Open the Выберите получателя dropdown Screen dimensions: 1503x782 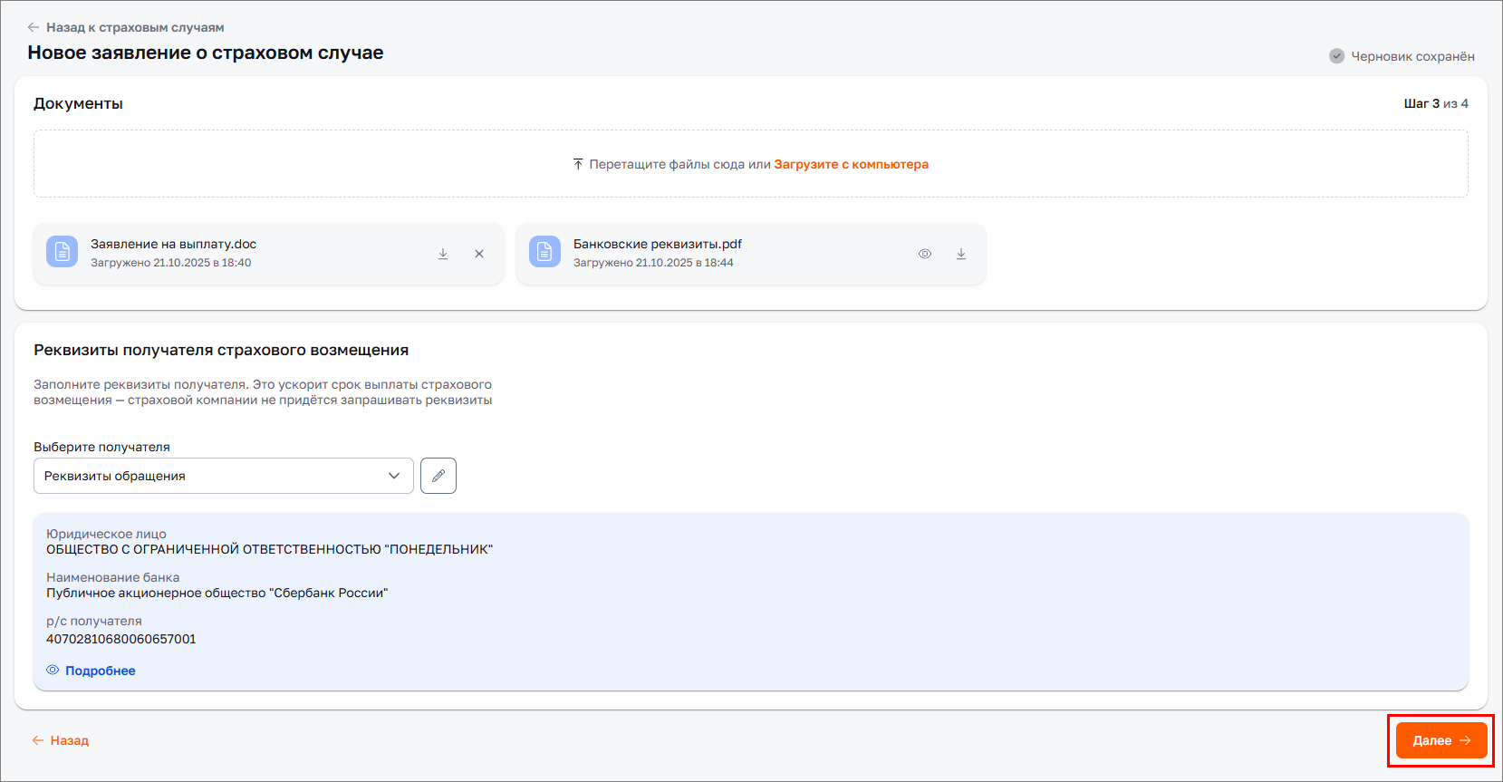tap(223, 476)
